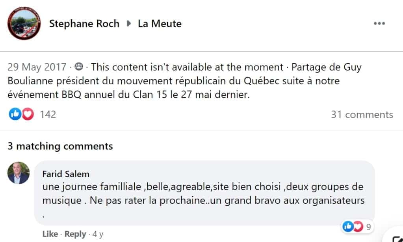Open the post timestamp 29 May 2017
This screenshot has height=242, width=403.
[37, 67]
